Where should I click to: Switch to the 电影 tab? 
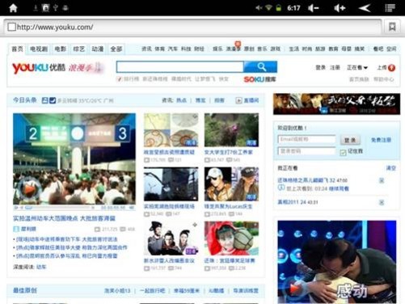click(60, 49)
